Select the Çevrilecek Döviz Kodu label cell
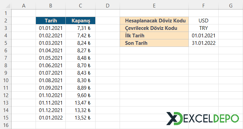Screen dimensions: 243x129 coord(154,28)
